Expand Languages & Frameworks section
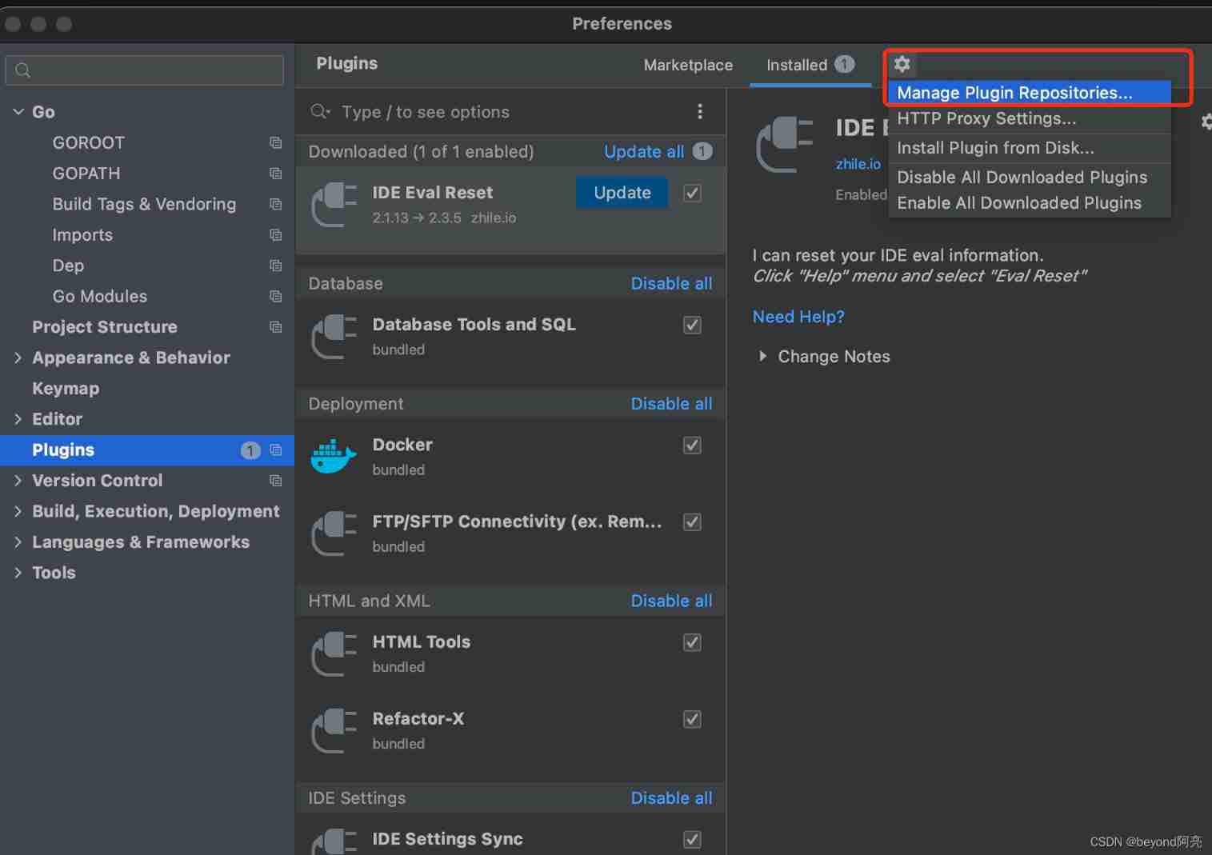 18,542
